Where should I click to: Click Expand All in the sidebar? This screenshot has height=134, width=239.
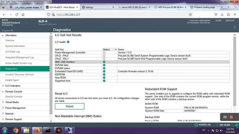coord(7,30)
